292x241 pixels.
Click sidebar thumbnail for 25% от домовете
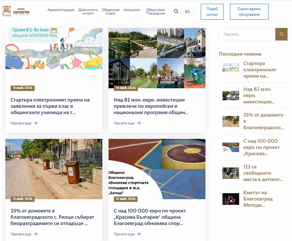[x=231, y=121]
